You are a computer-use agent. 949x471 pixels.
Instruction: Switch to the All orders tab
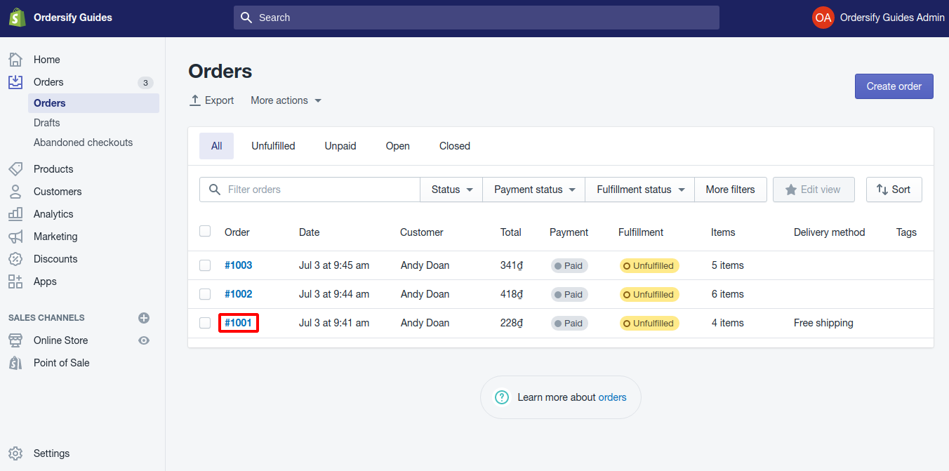[216, 146]
